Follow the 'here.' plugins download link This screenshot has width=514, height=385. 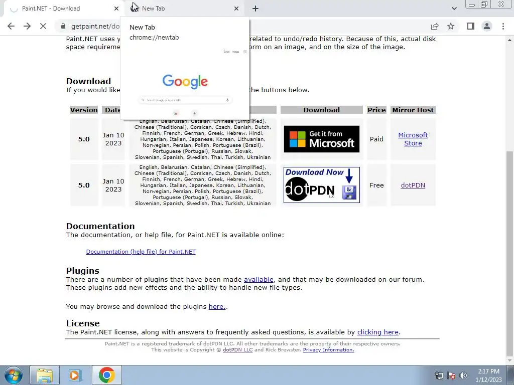coord(217,307)
